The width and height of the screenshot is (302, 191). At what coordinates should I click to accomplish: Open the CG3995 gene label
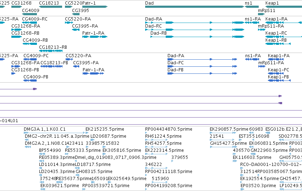pyautogui.click(x=81, y=11)
